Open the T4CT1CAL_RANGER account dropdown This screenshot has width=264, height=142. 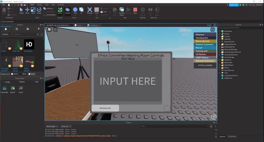(255, 5)
